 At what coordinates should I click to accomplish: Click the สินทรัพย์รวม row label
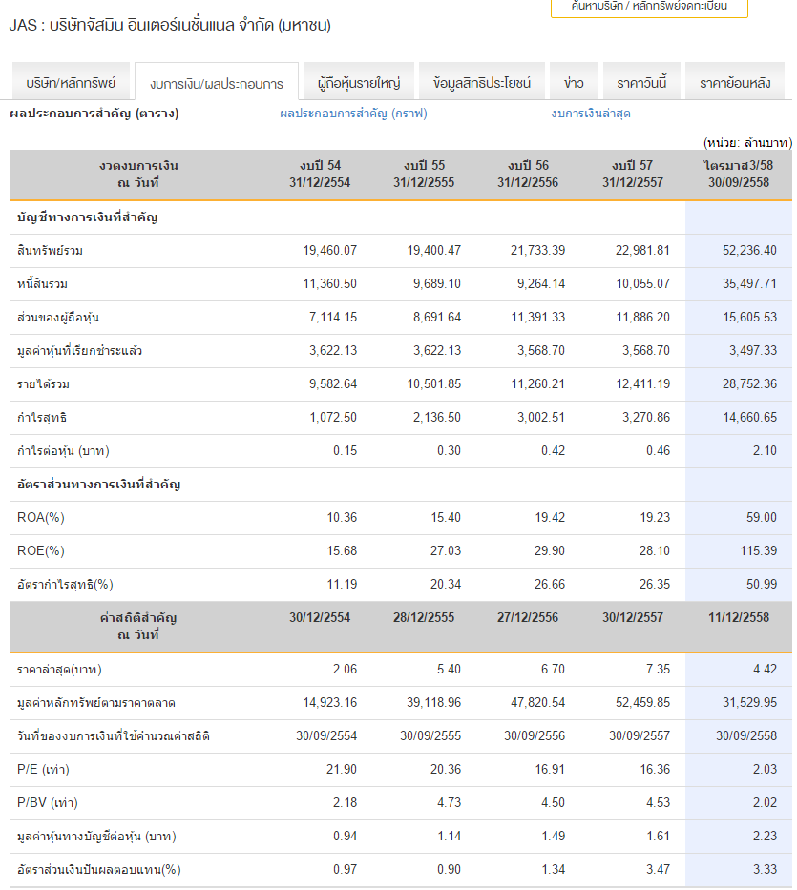[50, 250]
